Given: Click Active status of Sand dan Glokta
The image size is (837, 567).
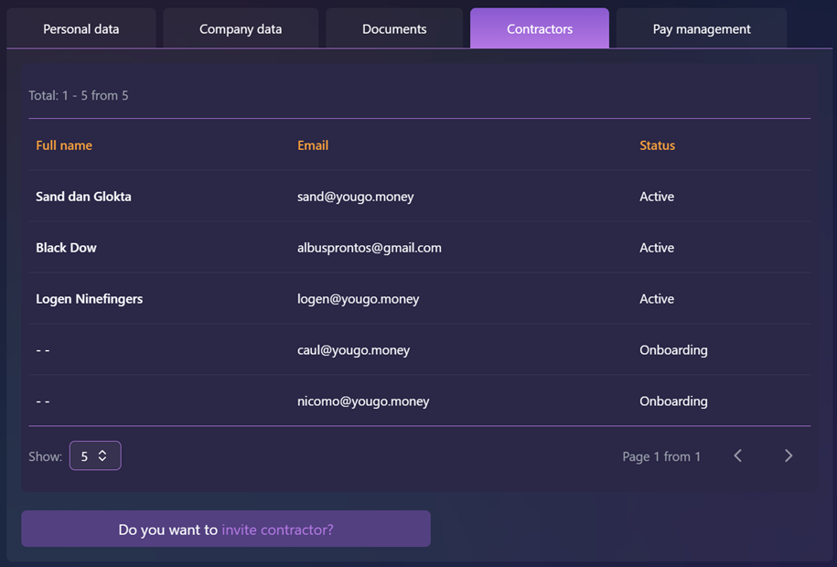Looking at the screenshot, I should point(657,197).
